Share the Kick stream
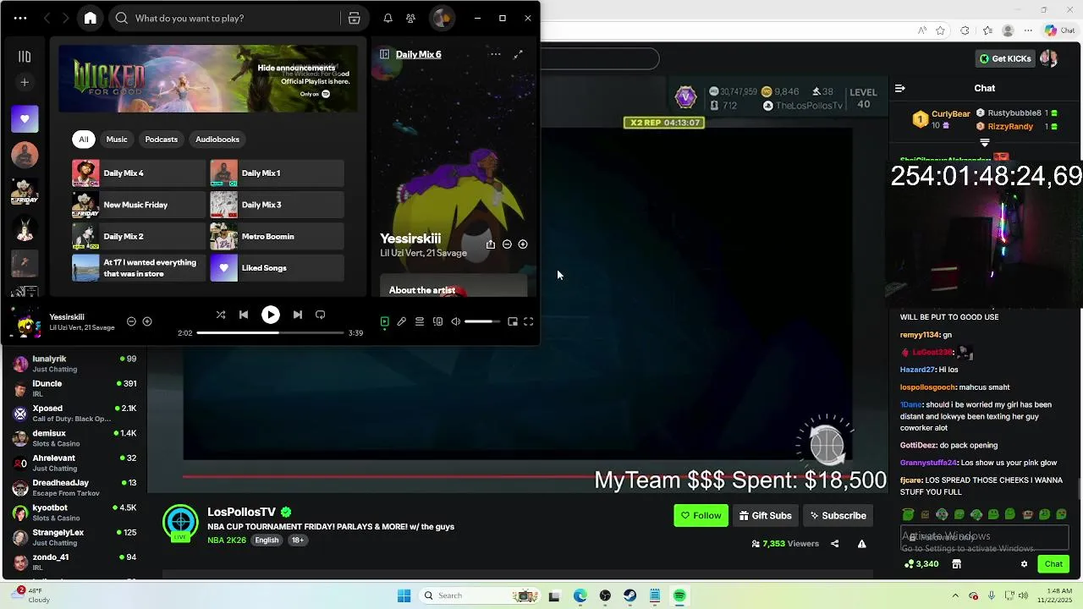 click(834, 544)
